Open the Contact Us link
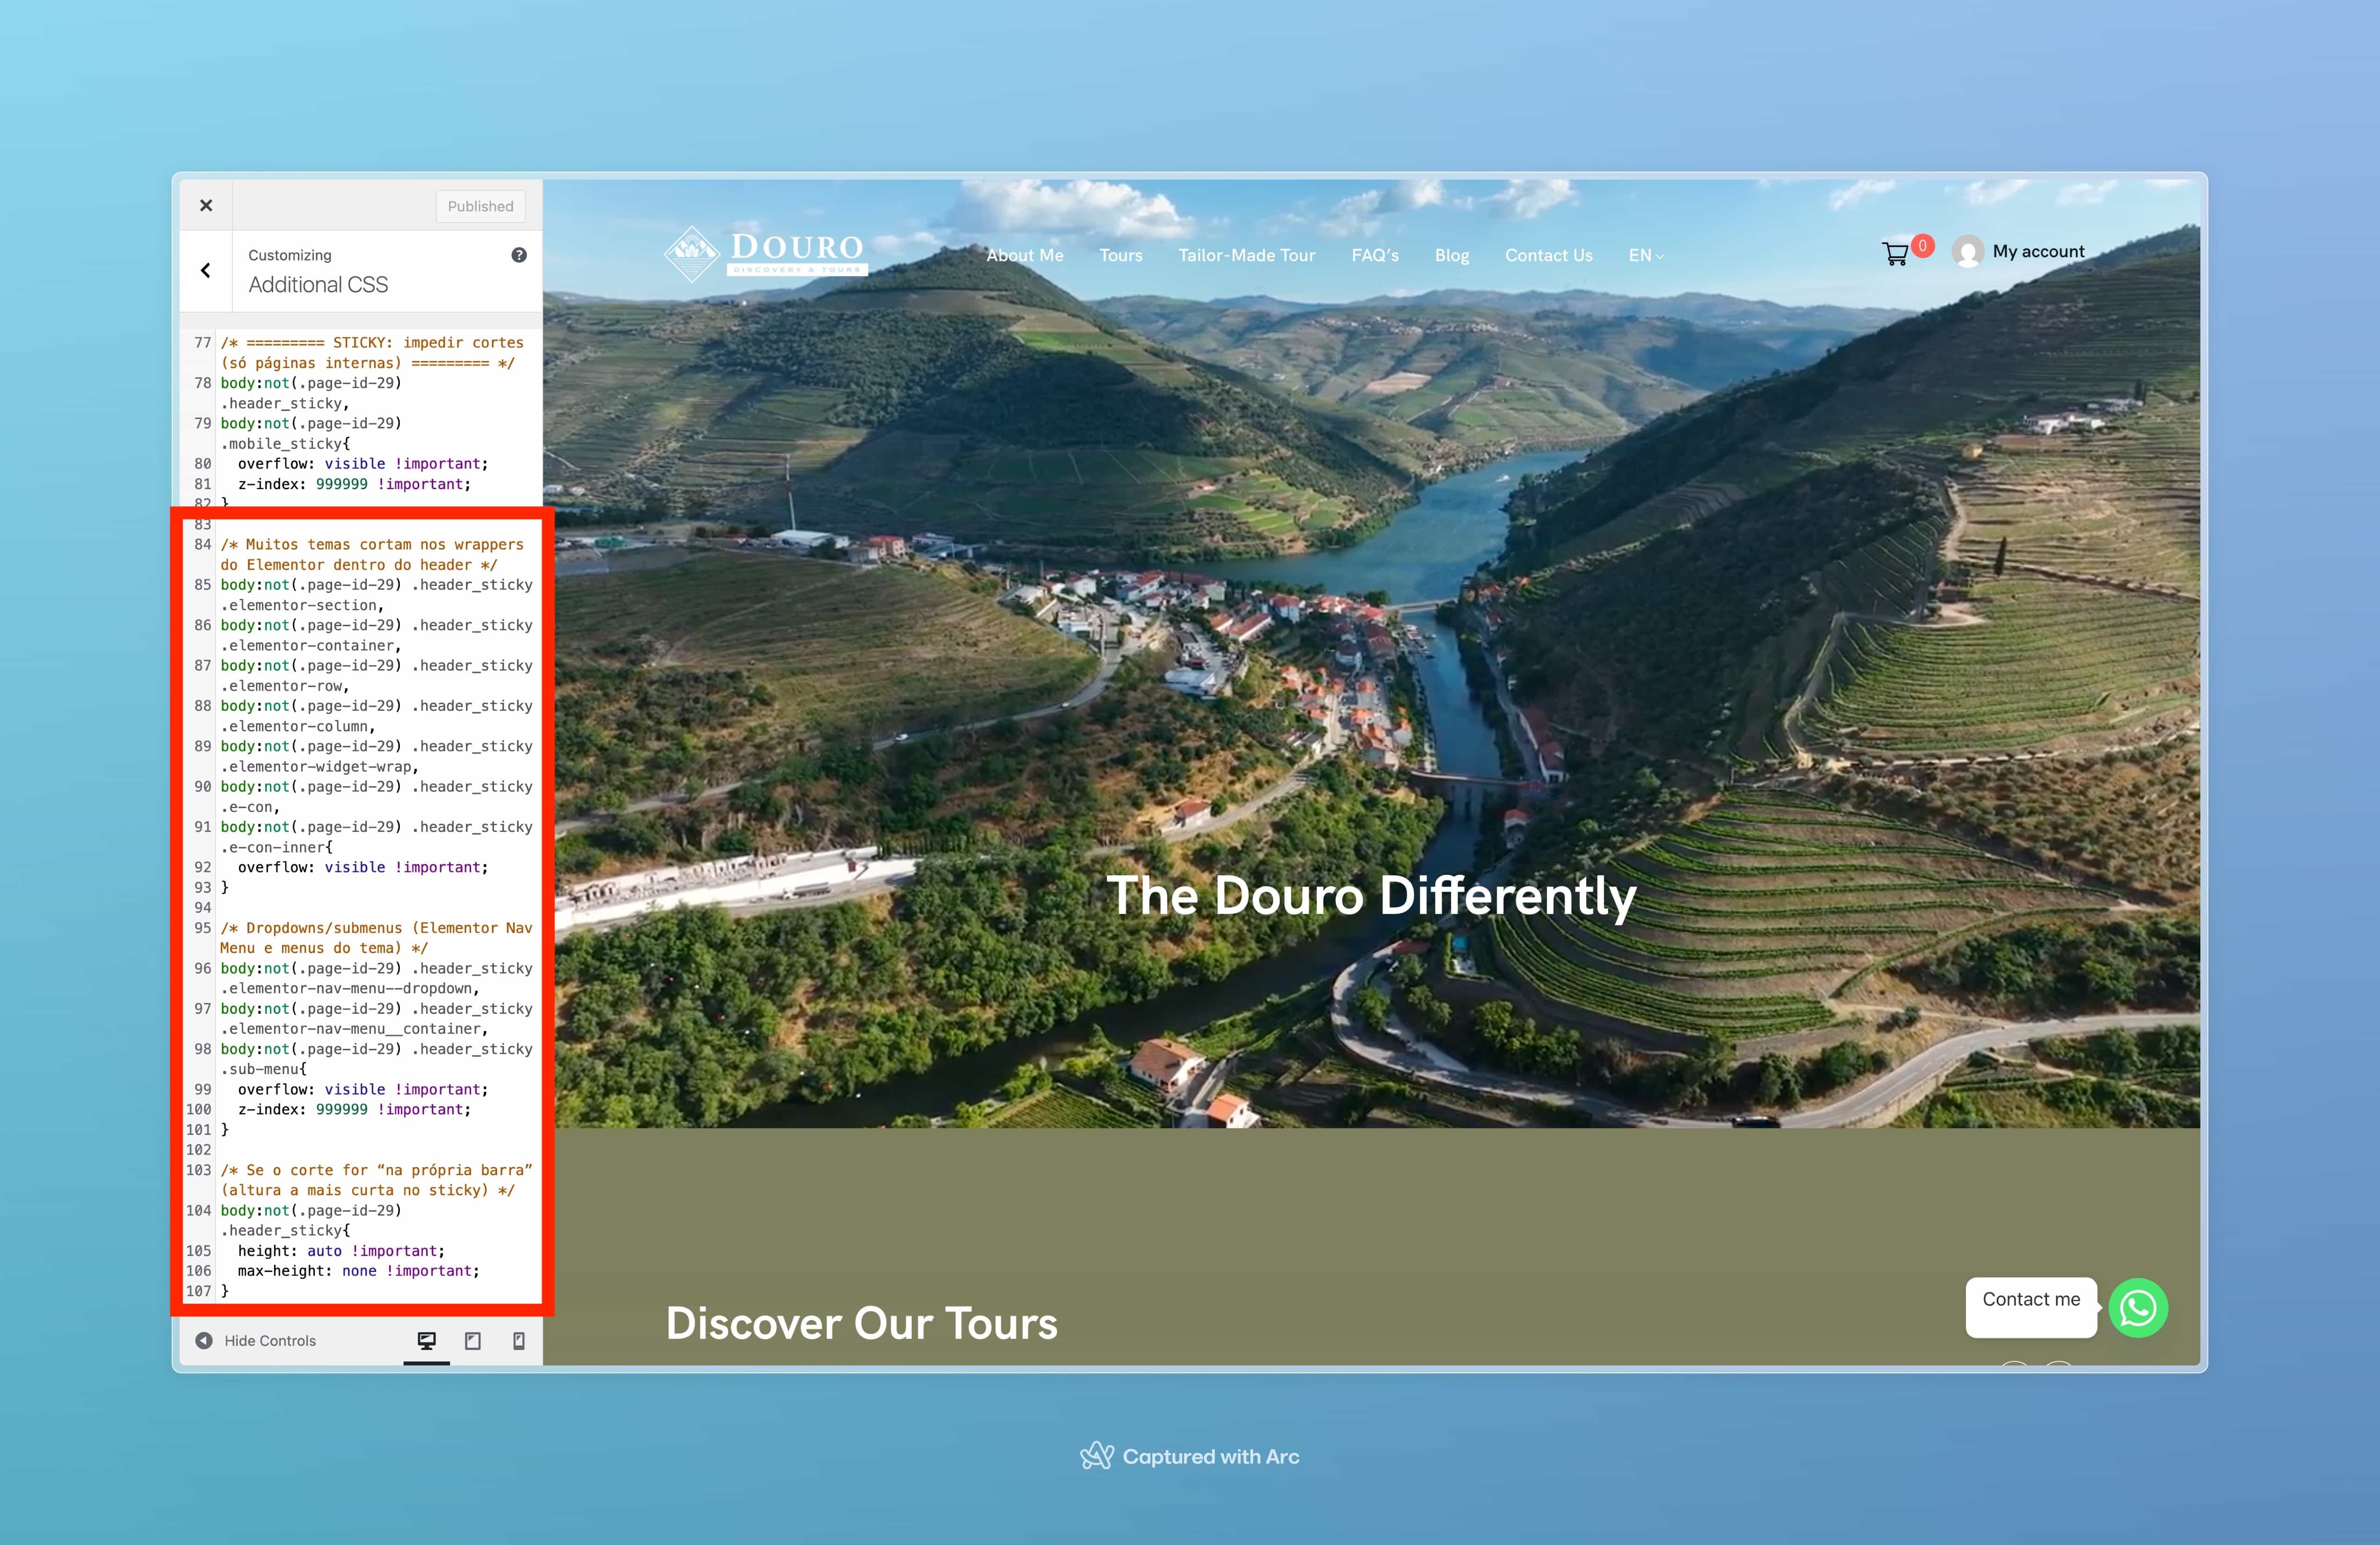This screenshot has width=2380, height=1545. coord(1548,256)
